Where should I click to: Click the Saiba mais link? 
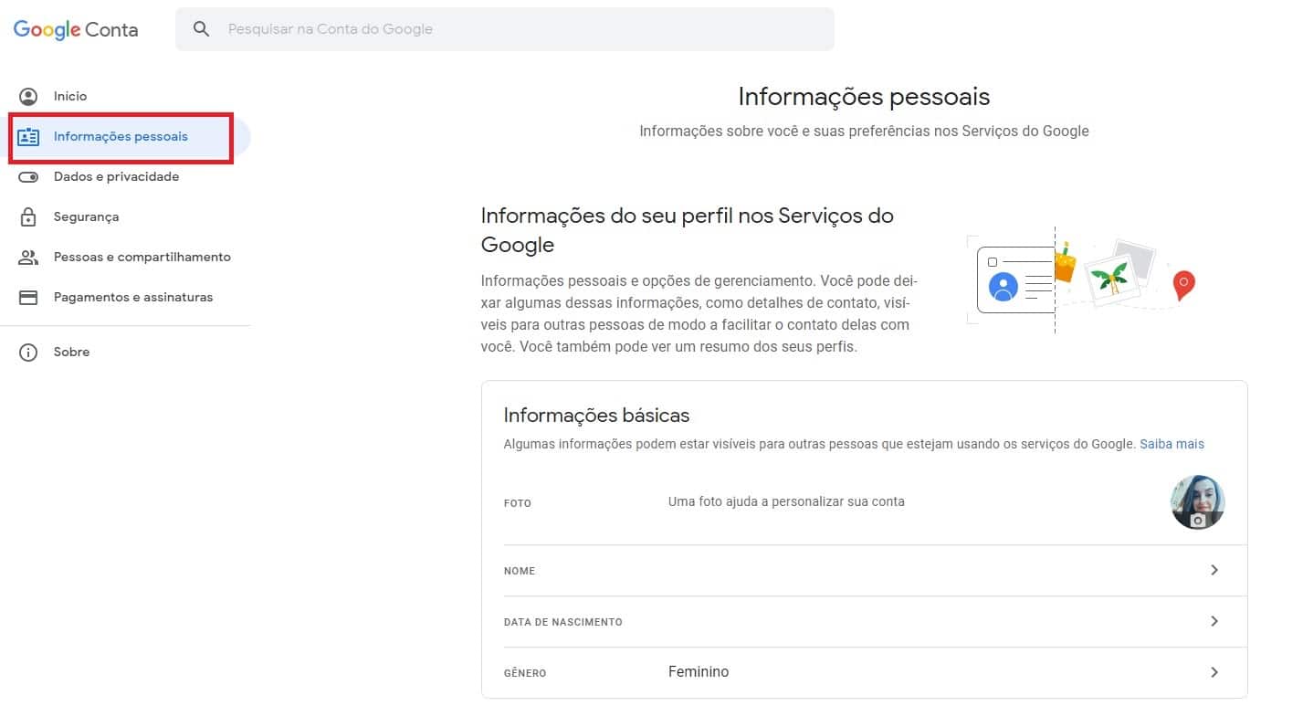(1172, 443)
